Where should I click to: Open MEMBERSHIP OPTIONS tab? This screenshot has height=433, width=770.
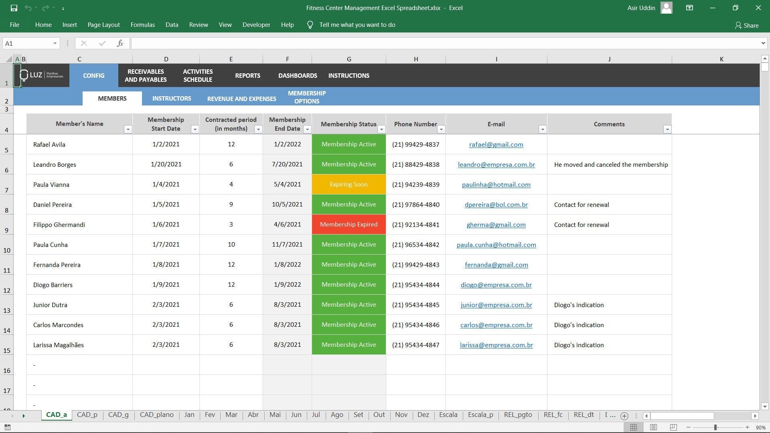(307, 97)
